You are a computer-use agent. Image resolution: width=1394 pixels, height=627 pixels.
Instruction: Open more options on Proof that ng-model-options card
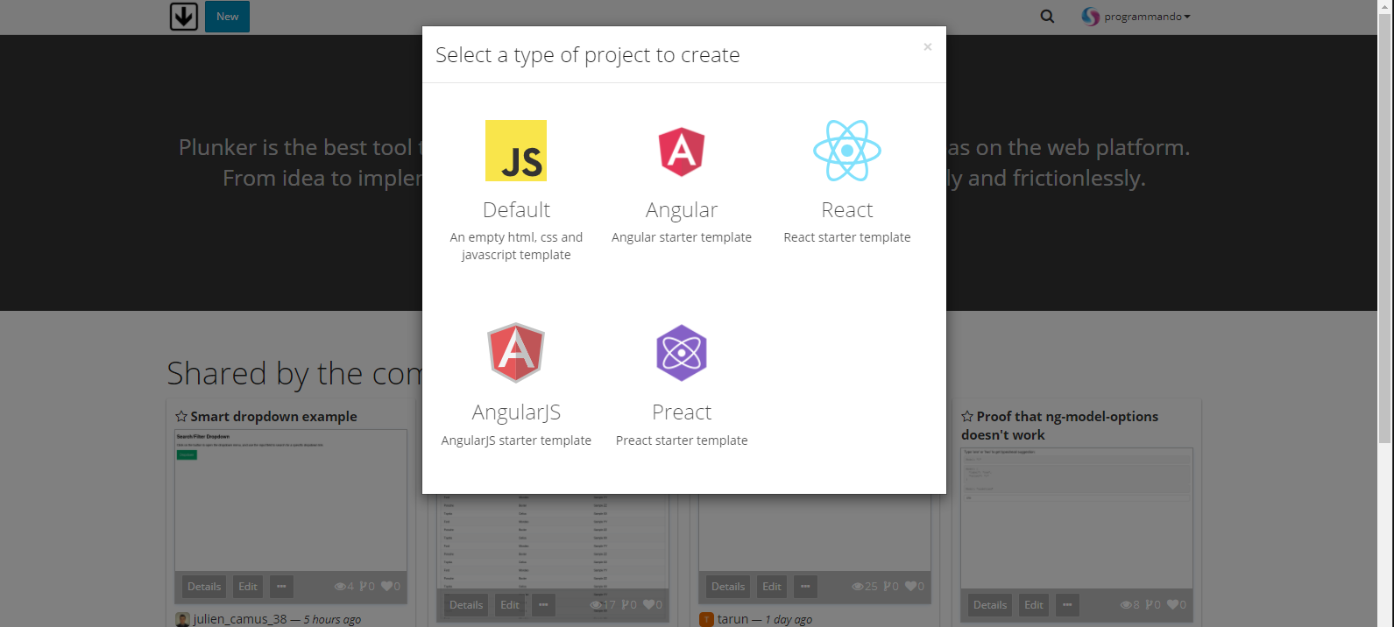coord(1067,605)
